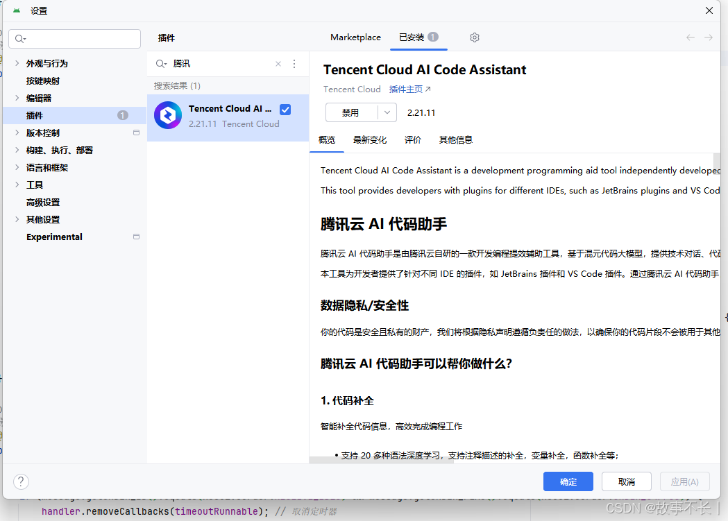Click the 确定 button

coord(568,481)
